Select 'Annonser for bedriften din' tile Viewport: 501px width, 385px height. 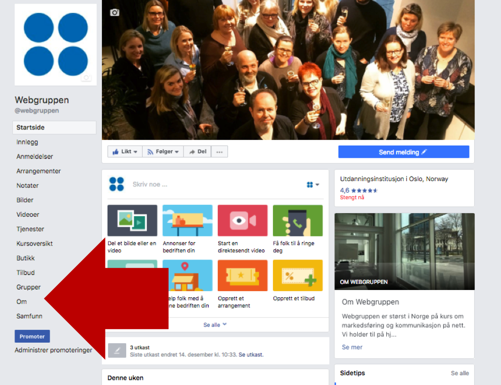pos(188,229)
